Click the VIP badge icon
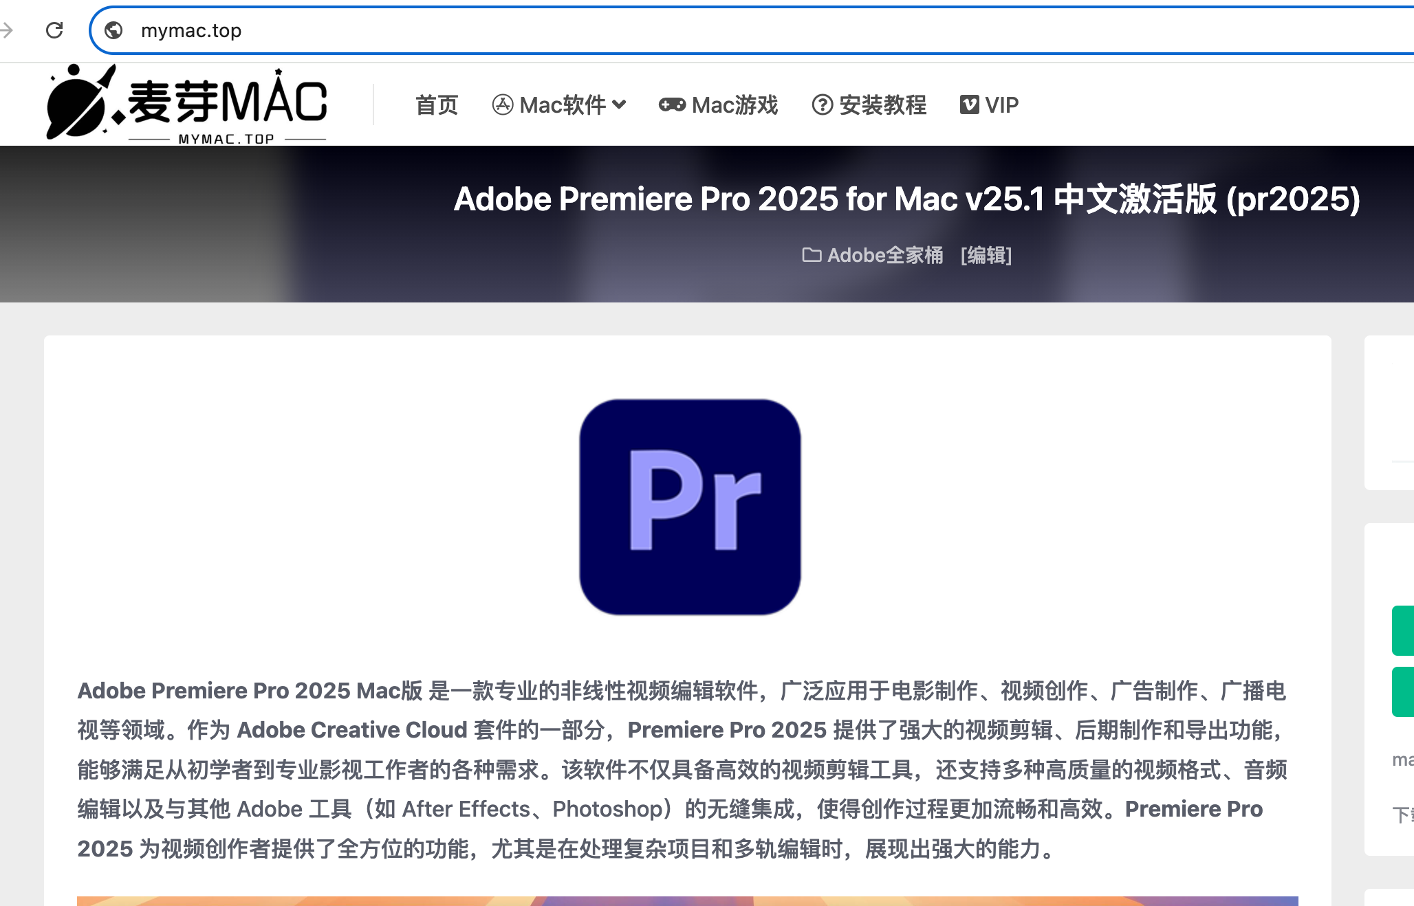The height and width of the screenshot is (906, 1414). pos(970,105)
